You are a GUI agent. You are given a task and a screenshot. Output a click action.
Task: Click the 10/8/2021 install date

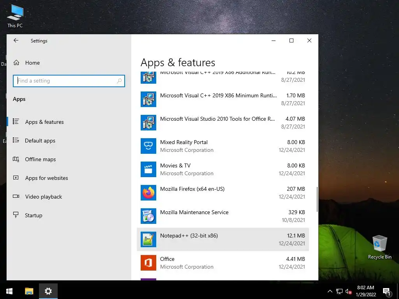293,220
